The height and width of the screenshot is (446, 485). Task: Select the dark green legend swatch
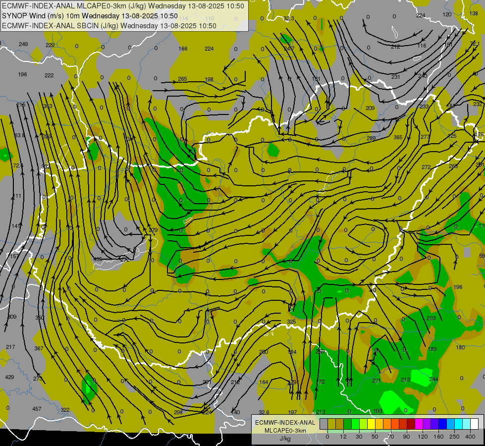click(x=348, y=424)
